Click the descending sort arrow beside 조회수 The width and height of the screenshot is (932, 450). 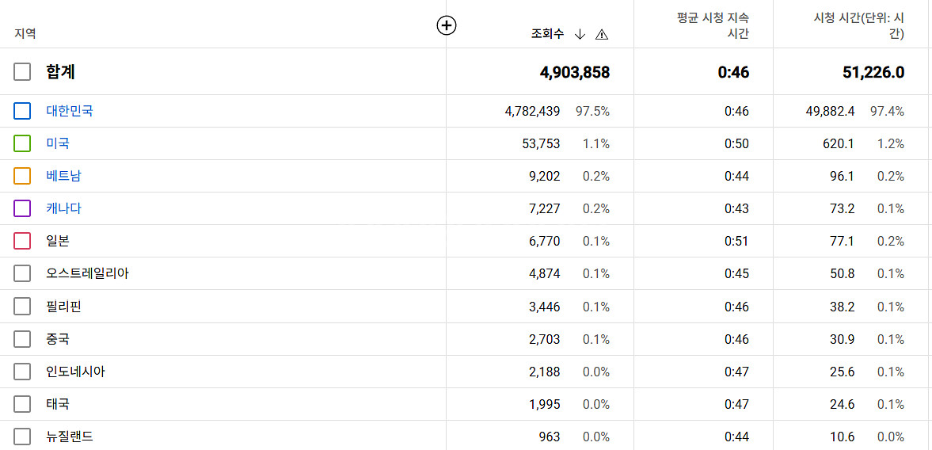[x=580, y=34]
